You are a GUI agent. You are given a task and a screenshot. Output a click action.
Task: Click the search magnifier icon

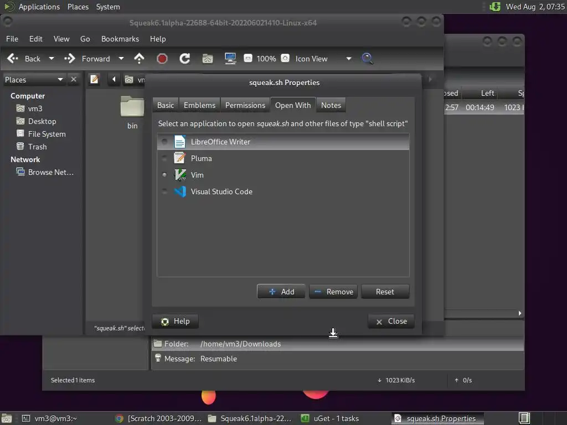tap(367, 59)
